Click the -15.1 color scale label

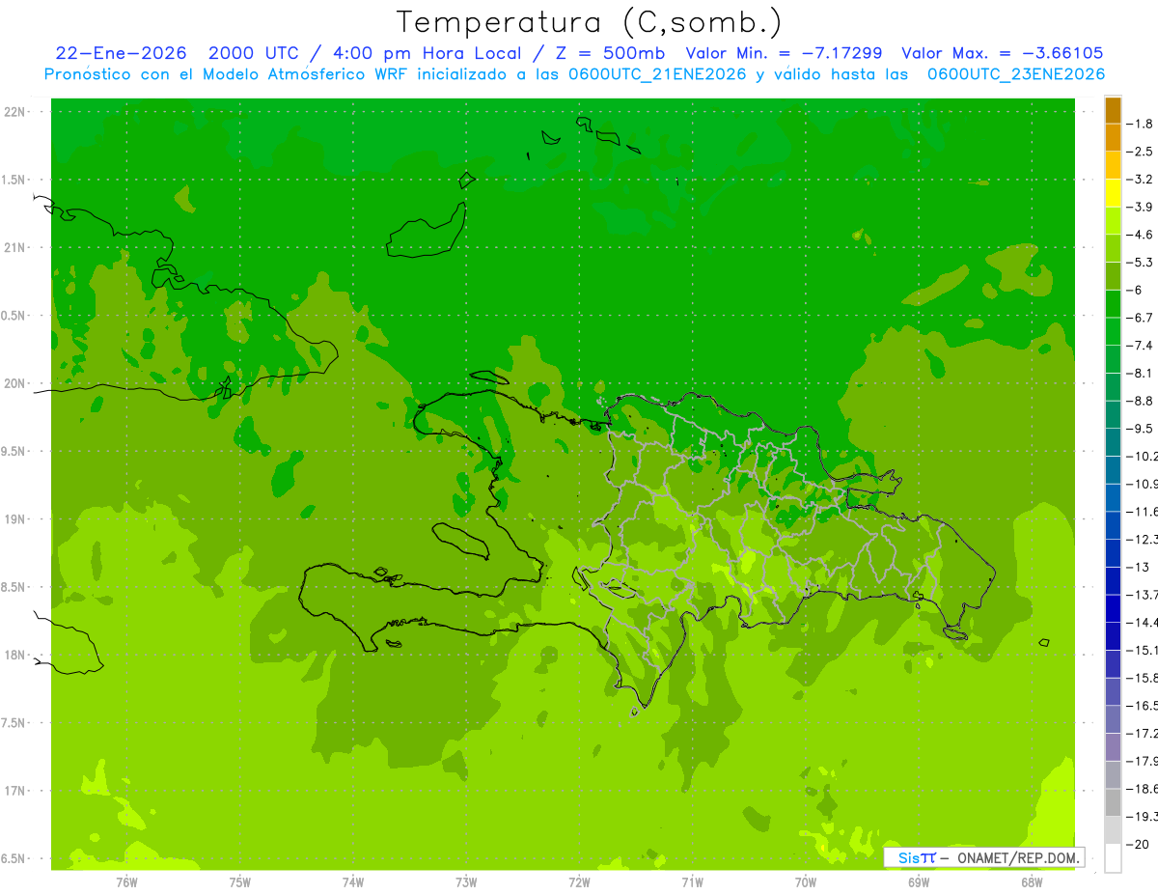coord(1142,650)
